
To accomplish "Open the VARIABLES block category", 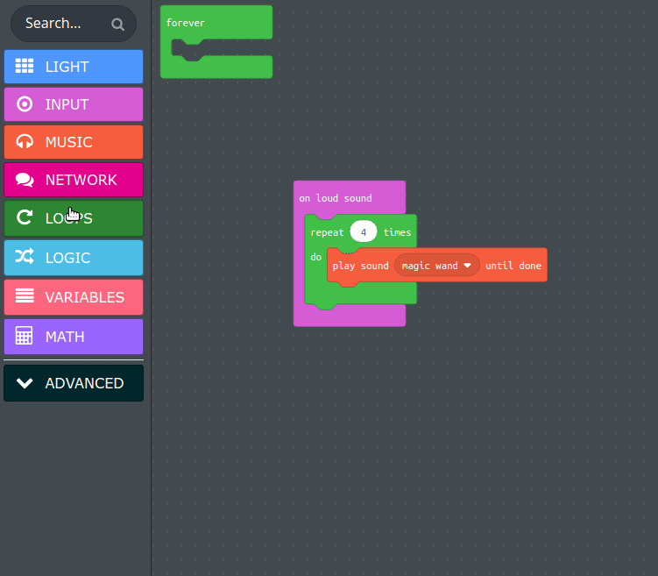I will 74,297.
